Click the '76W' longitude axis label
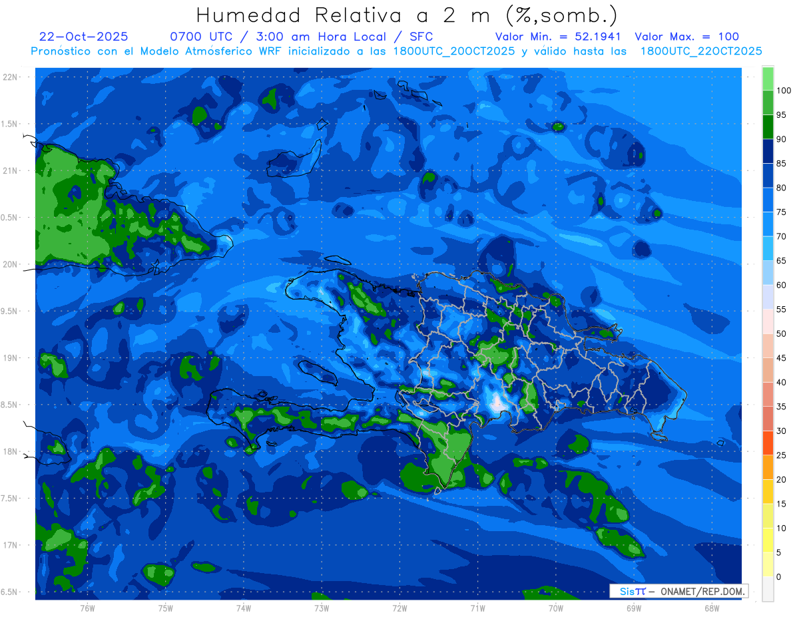The height and width of the screenshot is (617, 799). 87,608
